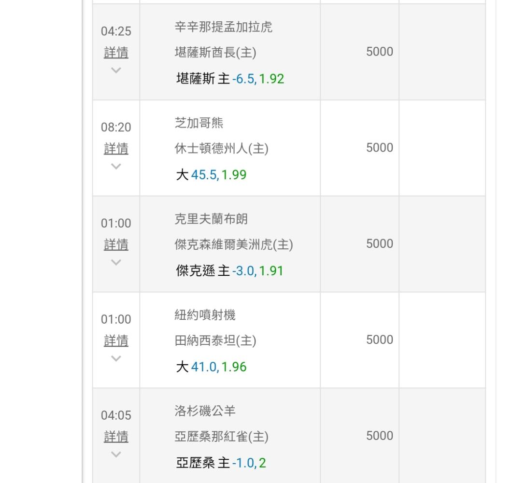
Task: Click team name 洛杉磯公羊
Action: coord(205,412)
